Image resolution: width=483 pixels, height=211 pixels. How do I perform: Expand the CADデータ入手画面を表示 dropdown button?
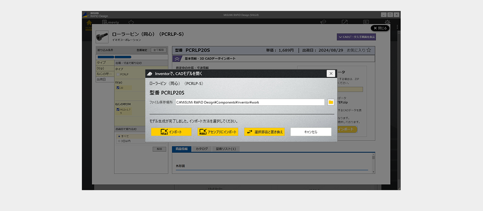(356, 37)
